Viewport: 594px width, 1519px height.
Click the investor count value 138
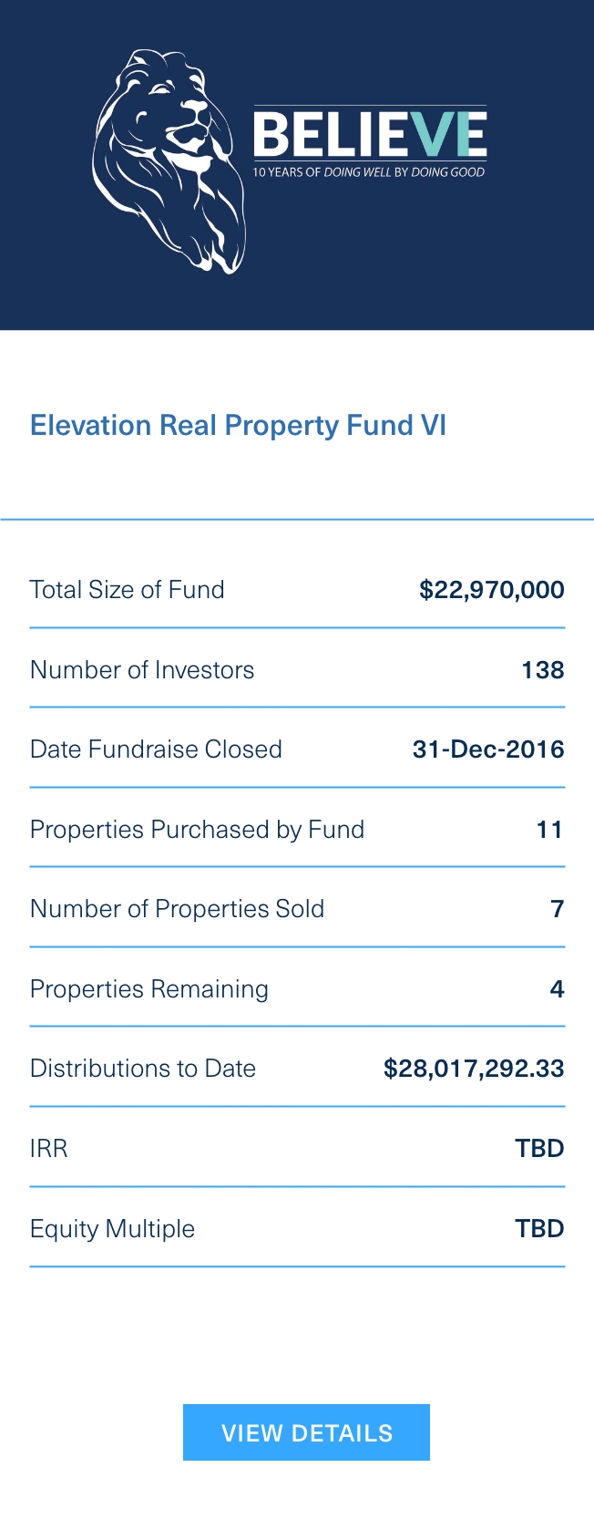[x=542, y=670]
